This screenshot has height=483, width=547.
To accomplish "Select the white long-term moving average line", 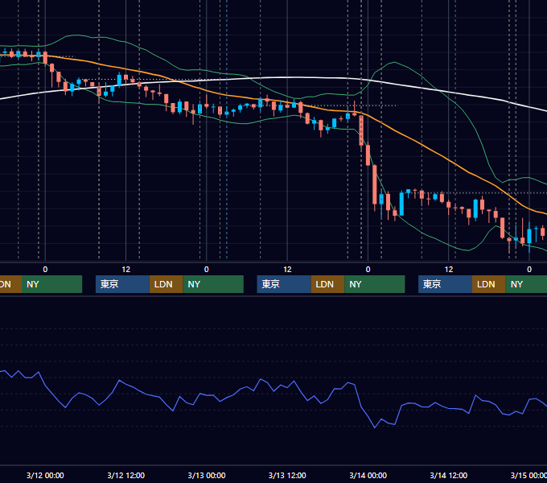I will [287, 77].
